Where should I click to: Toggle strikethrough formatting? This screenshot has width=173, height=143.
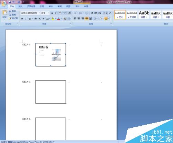click(36, 19)
